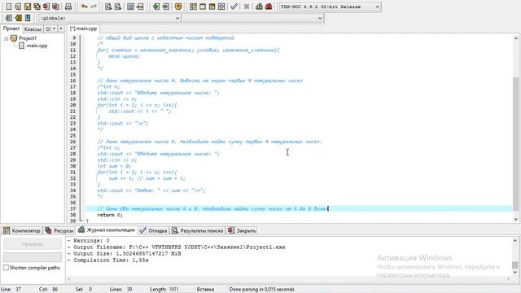
Task: Click the compile log vertical scrollbar
Action: pos(515,256)
